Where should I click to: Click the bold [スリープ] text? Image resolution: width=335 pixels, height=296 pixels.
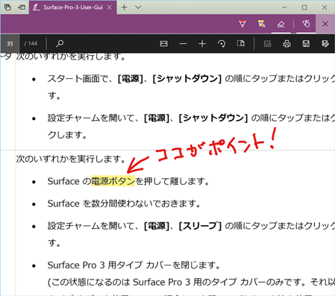tap(200, 226)
